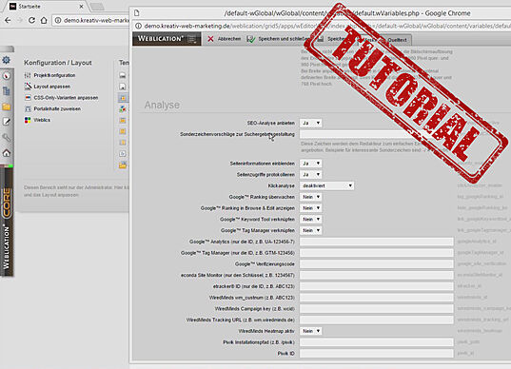Image resolution: width=511 pixels, height=369 pixels.
Task: Click the pencil edit icon in sidebar
Action: pyautogui.click(x=7, y=122)
